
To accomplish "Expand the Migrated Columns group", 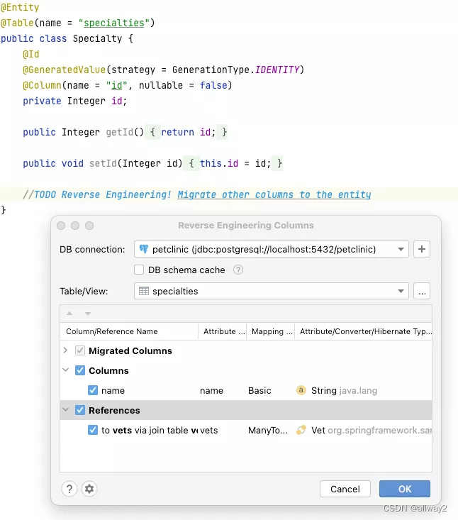I will [66, 350].
